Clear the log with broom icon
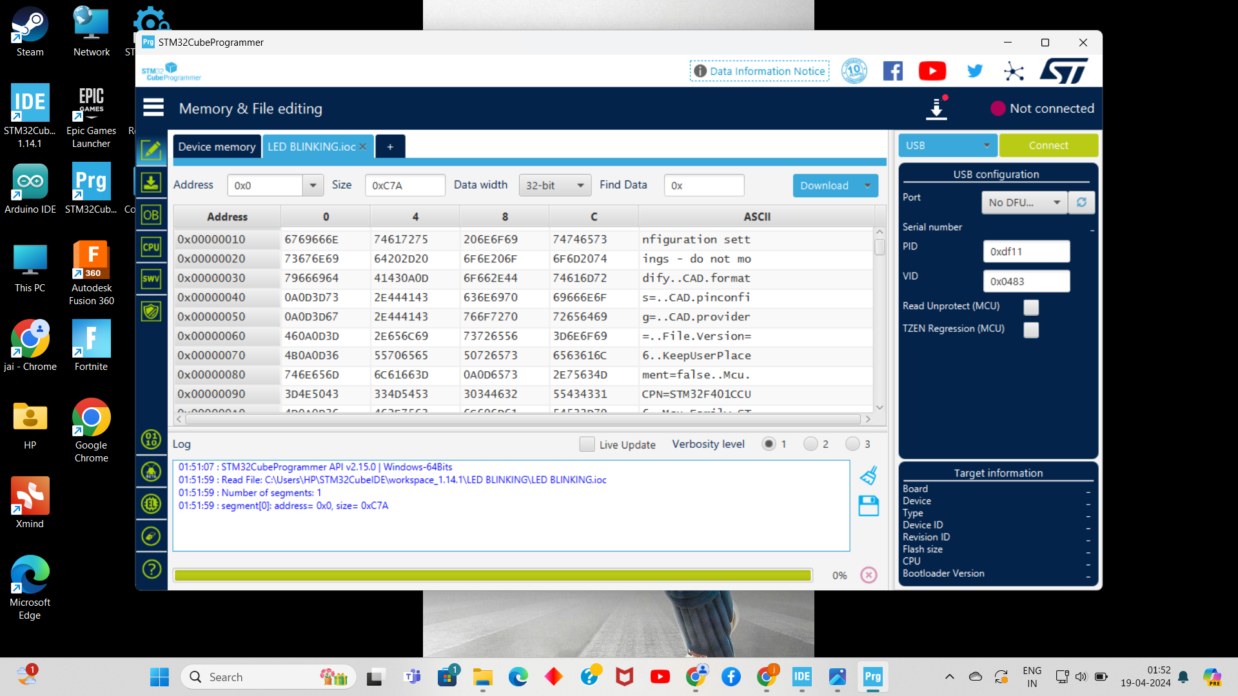The width and height of the screenshot is (1238, 696). (x=869, y=476)
